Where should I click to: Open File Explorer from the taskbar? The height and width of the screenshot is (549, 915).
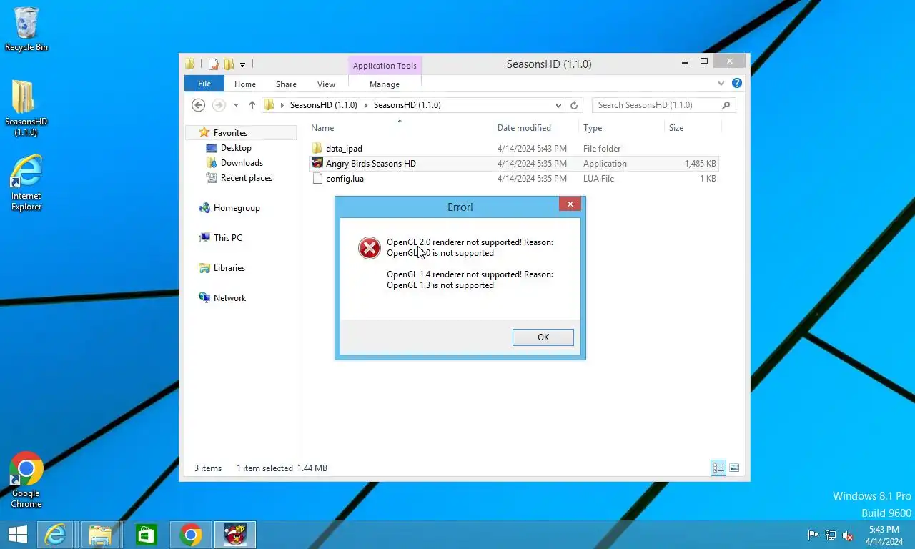[x=100, y=535]
